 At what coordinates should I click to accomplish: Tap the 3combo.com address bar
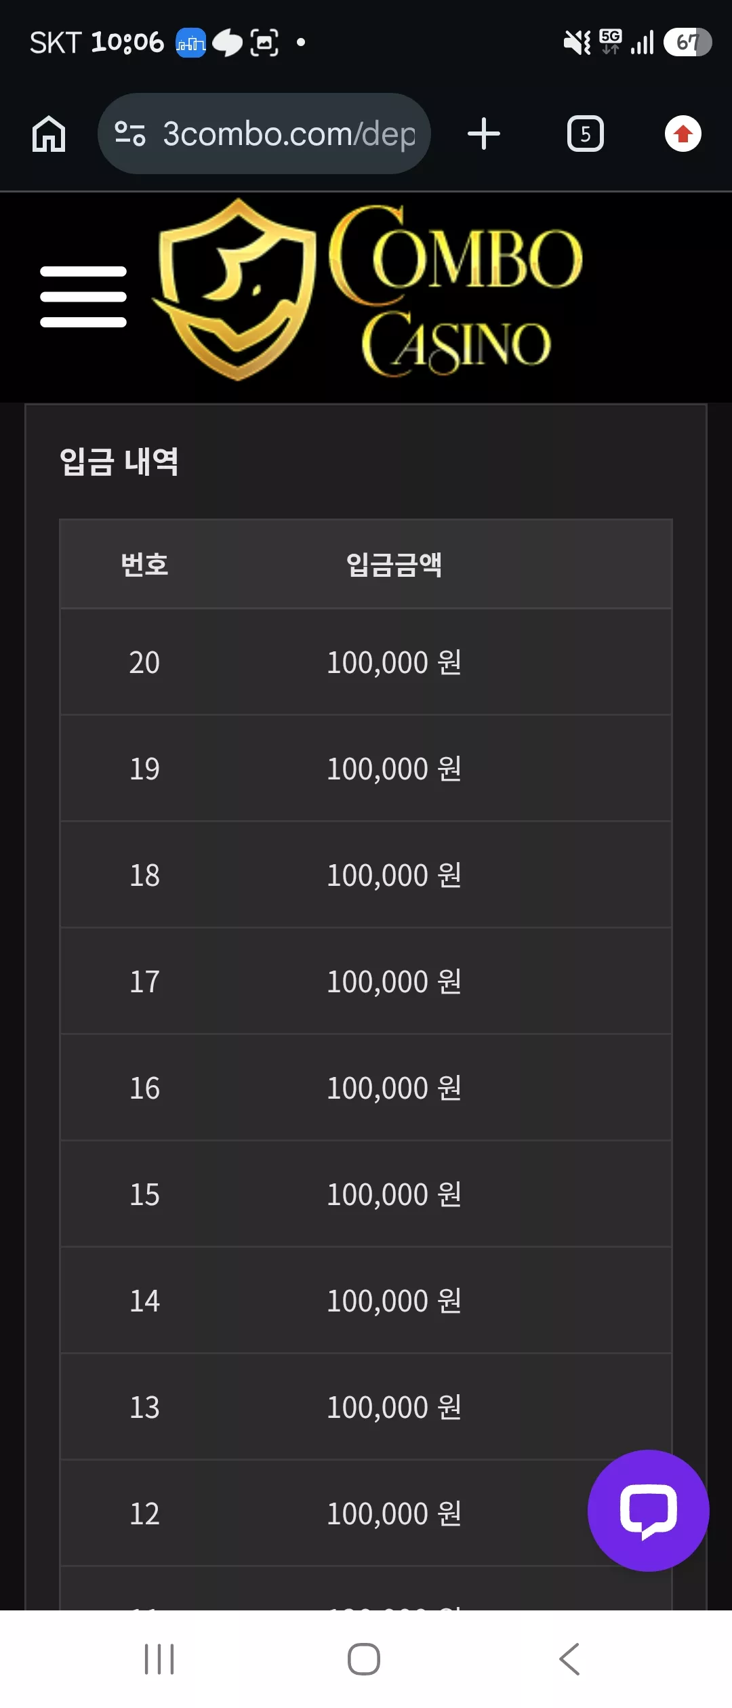coord(264,134)
